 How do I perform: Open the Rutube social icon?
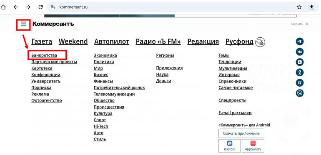(x=300, y=83)
